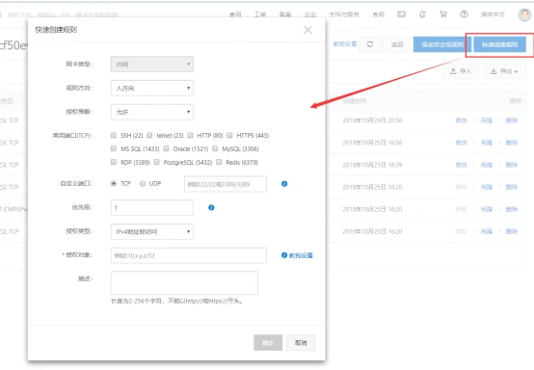Viewport: 534px width, 370px height.
Task: Click the 快速创建规则 button at top right
Action: click(x=499, y=44)
